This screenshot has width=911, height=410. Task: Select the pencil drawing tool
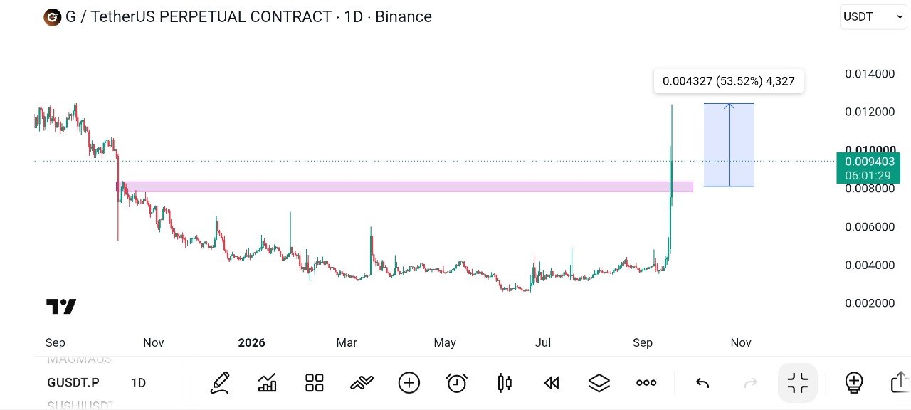coord(220,383)
